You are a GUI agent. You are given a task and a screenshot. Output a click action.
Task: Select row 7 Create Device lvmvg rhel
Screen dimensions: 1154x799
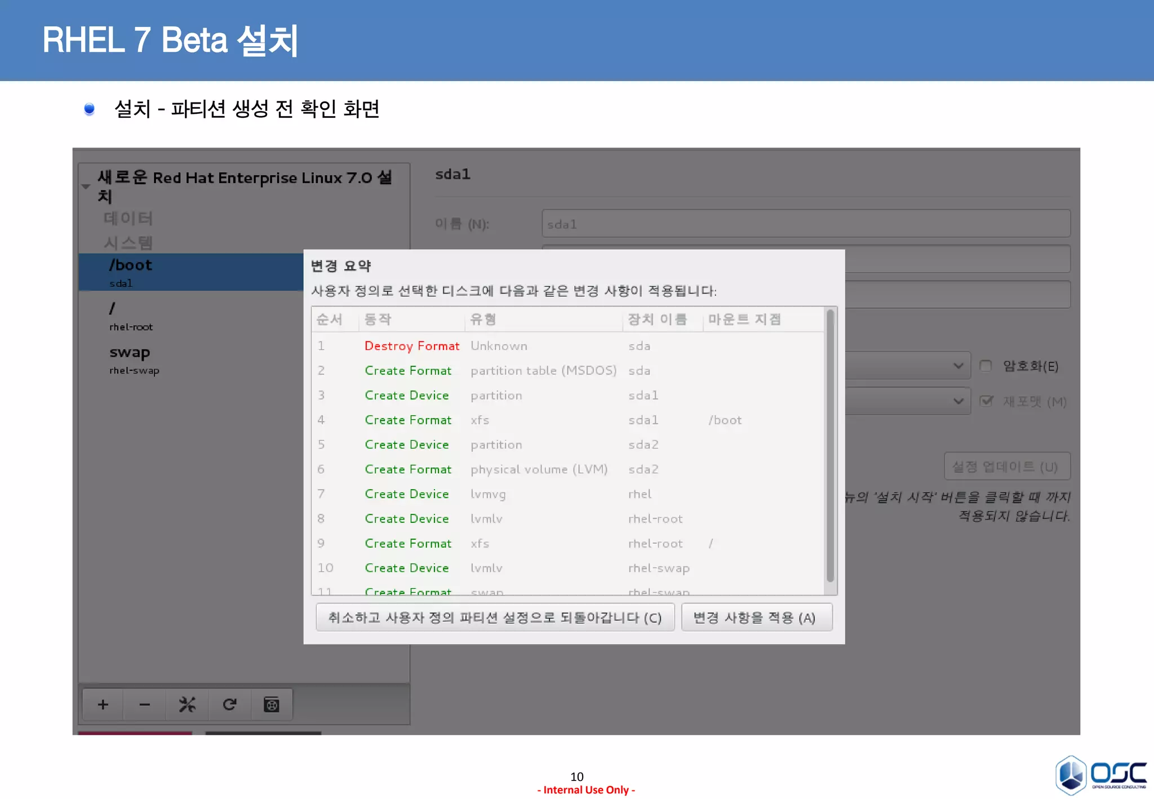[x=568, y=494]
